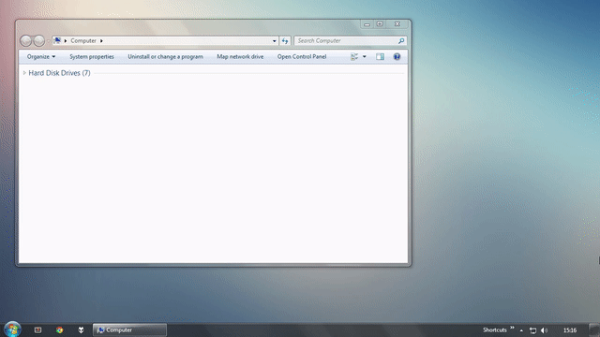Close the Computer window
The height and width of the screenshot is (337, 600).
pyautogui.click(x=397, y=24)
